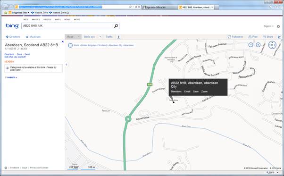Close the Aberdeen location panel with X

tap(63, 42)
